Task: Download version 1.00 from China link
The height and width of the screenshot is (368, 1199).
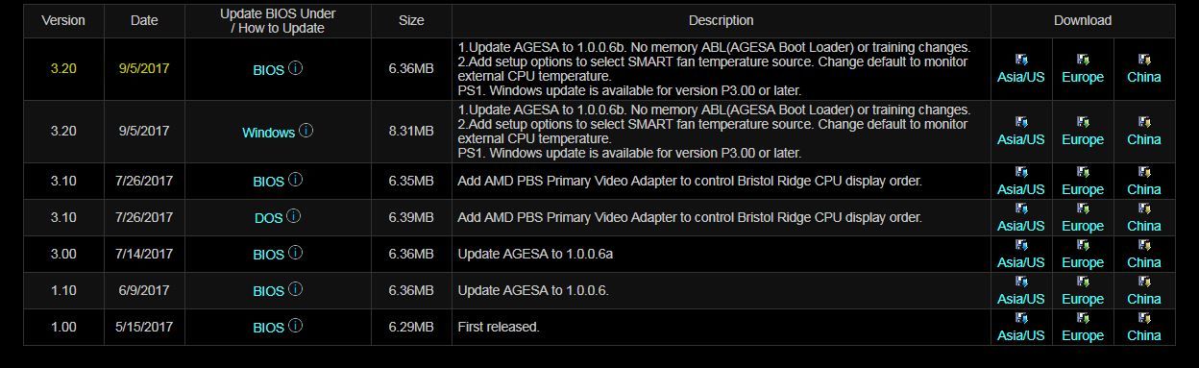Action: click(x=1144, y=335)
